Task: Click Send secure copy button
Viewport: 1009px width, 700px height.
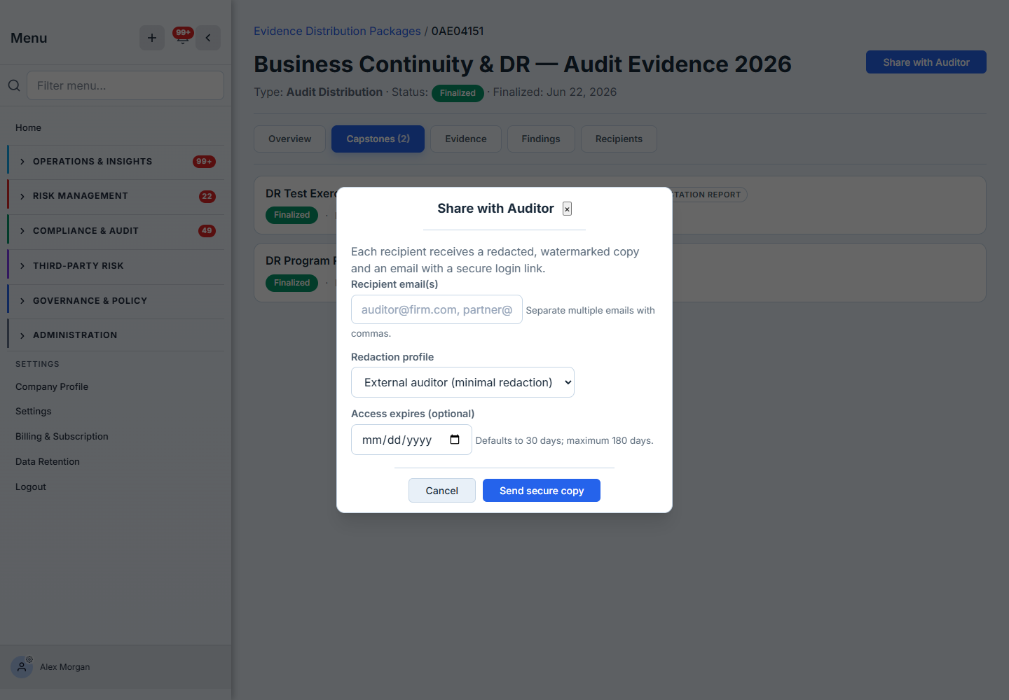Action: point(542,491)
